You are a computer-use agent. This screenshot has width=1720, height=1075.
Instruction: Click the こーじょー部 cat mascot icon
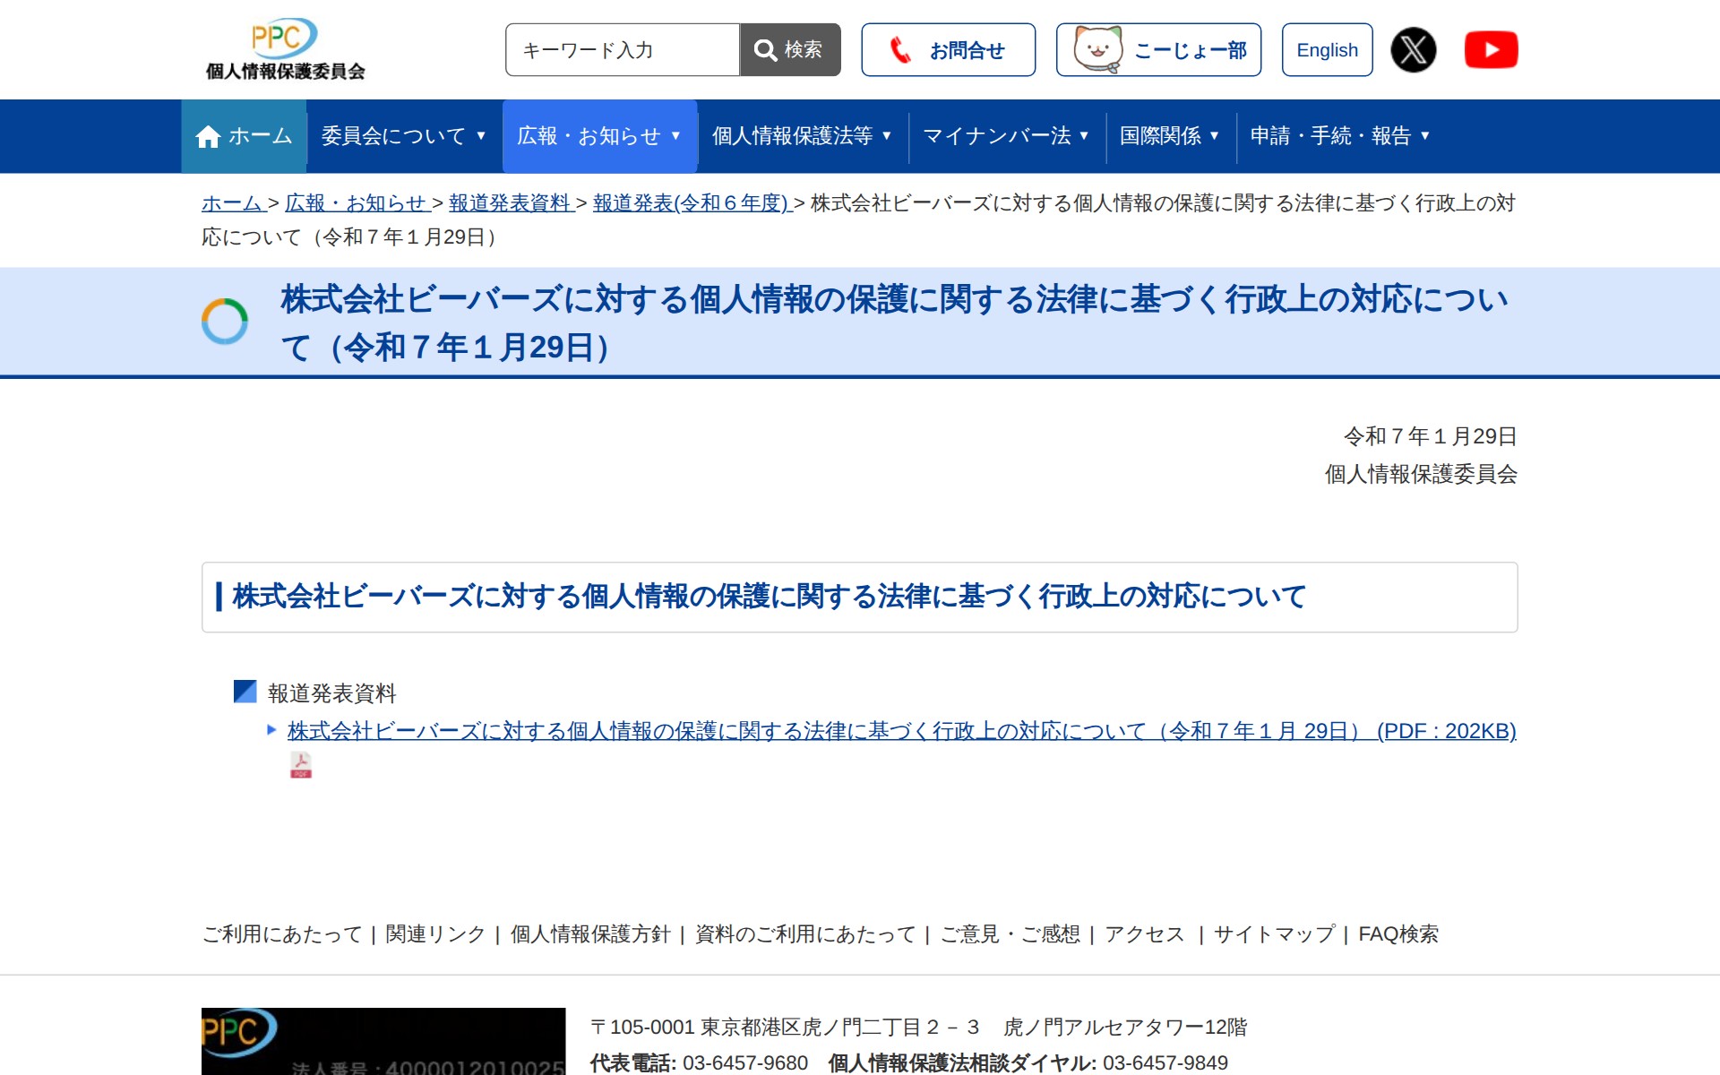point(1097,49)
